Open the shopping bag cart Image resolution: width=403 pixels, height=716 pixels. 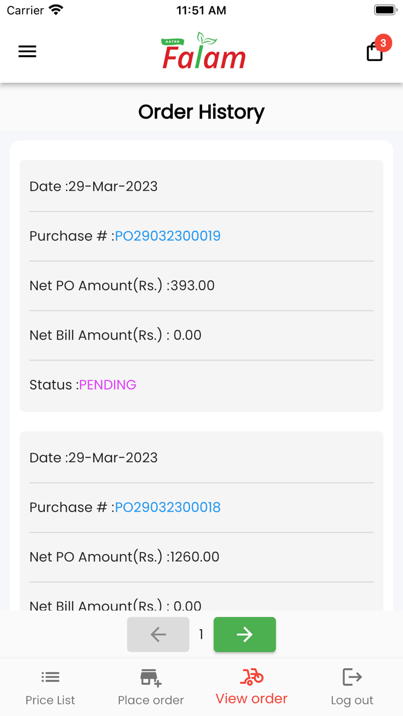(x=374, y=52)
